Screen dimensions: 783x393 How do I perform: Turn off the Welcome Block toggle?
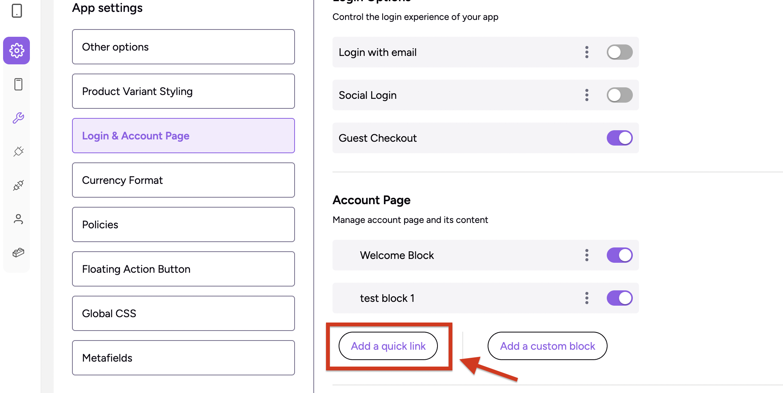click(x=619, y=255)
